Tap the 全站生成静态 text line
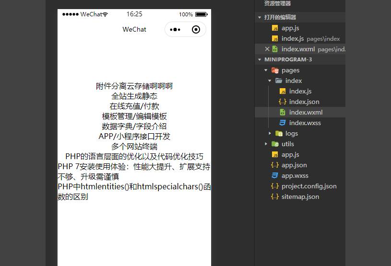This screenshot has width=391, height=266. 134,96
